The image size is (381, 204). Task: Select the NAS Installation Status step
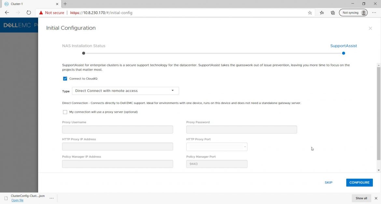(84, 53)
